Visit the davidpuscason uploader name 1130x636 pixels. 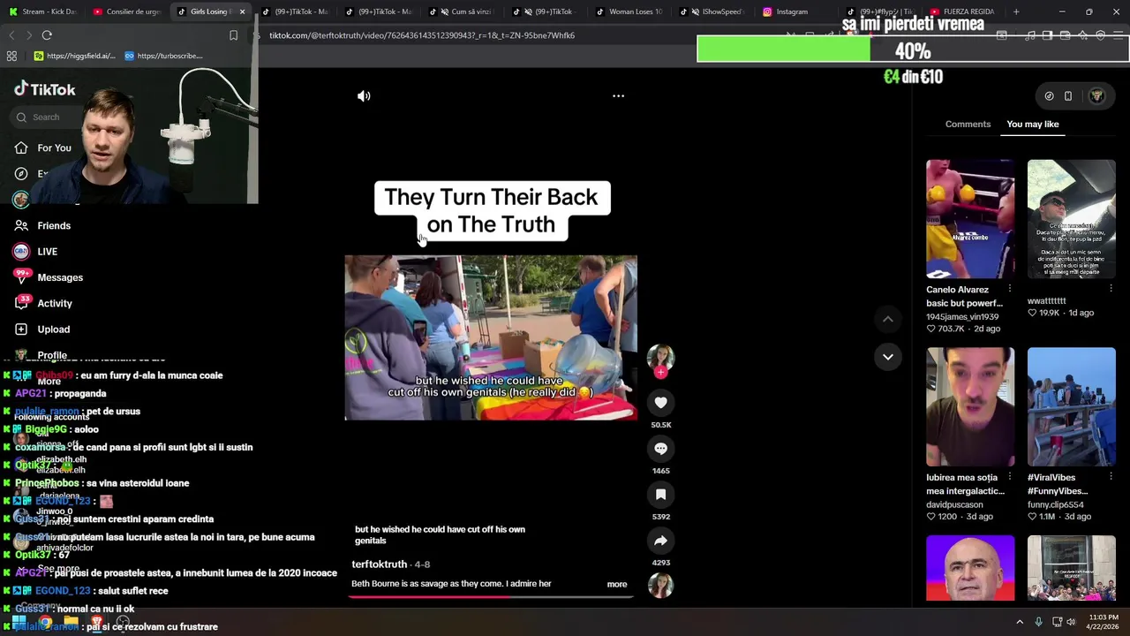pyautogui.click(x=954, y=504)
